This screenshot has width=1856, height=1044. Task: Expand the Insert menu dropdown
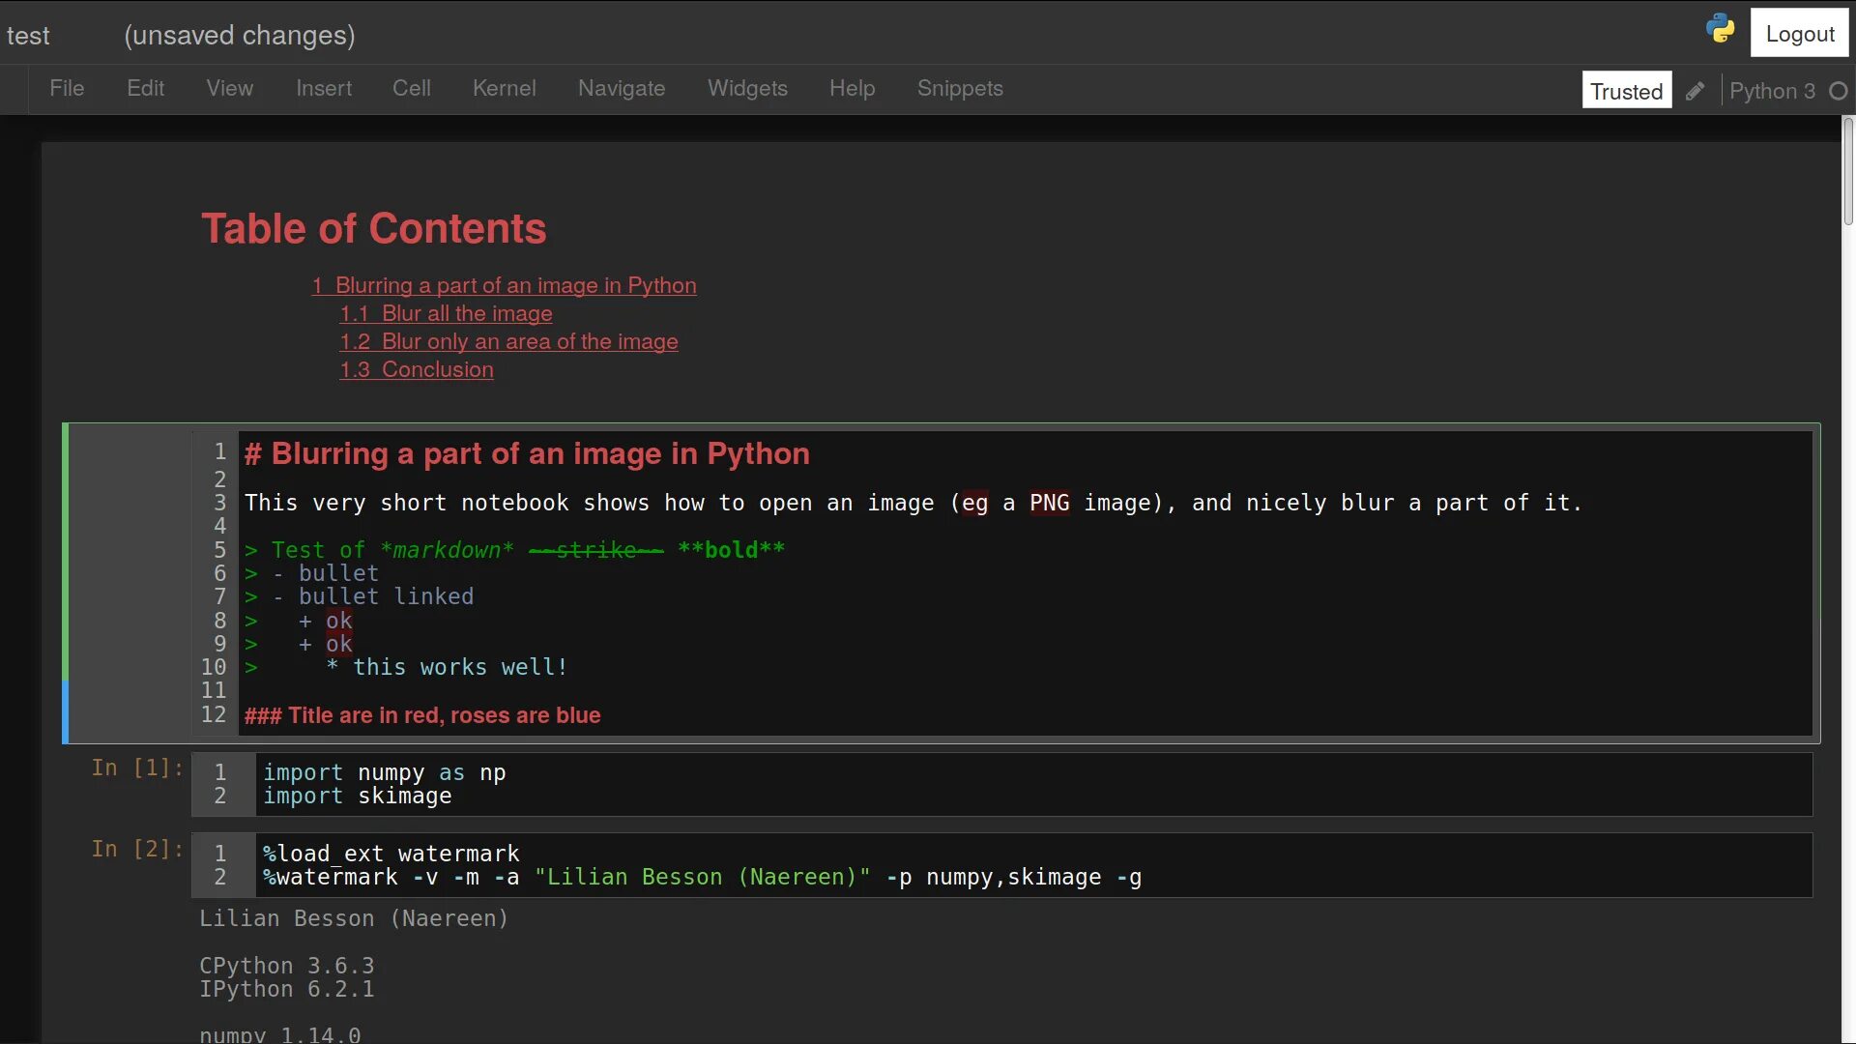click(323, 88)
